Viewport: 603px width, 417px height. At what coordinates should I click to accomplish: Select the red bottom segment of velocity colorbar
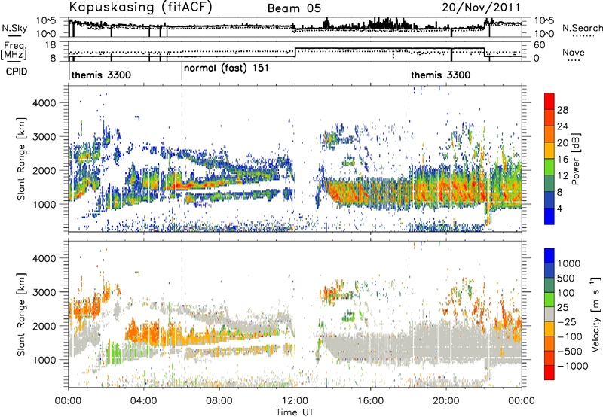tap(549, 373)
